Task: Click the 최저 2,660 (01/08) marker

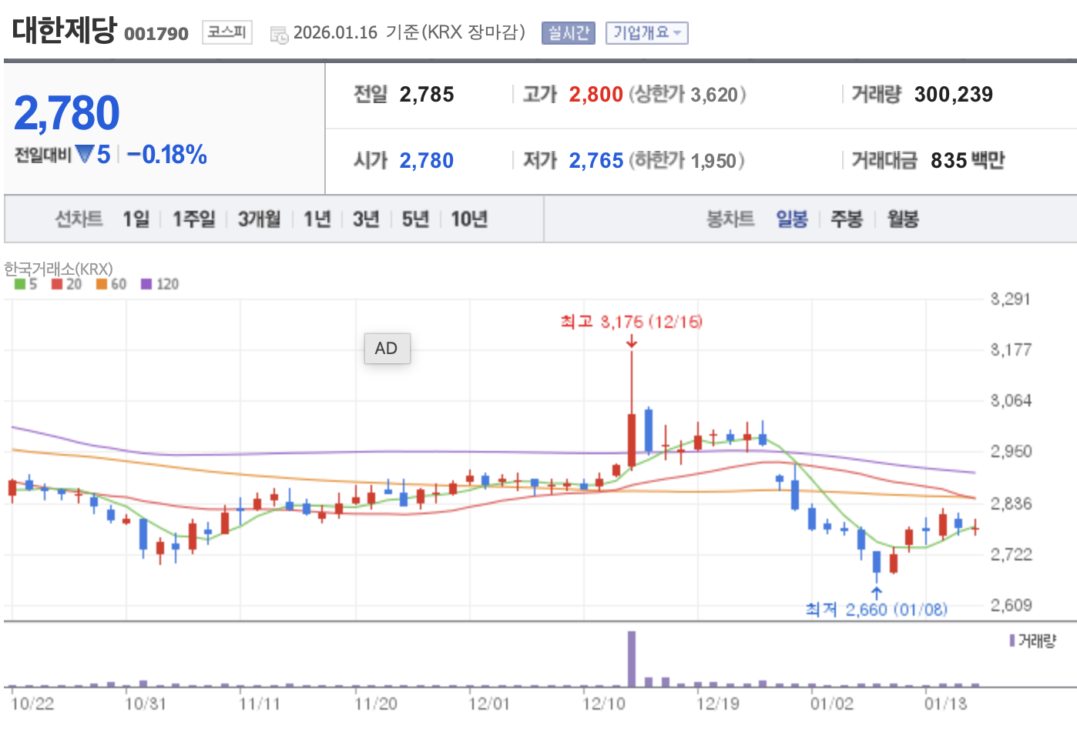Action: [877, 610]
